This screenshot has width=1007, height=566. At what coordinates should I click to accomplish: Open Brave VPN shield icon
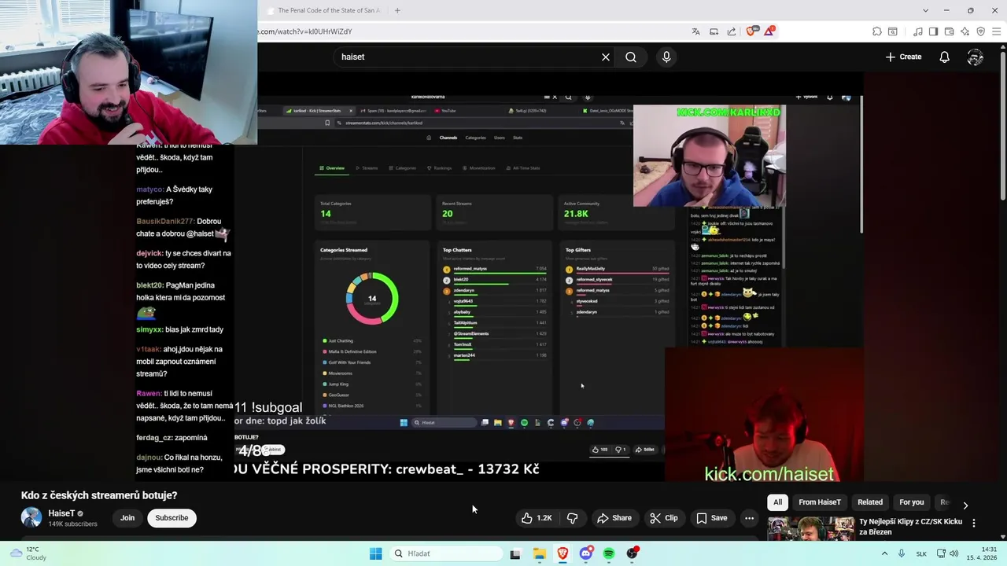(980, 31)
